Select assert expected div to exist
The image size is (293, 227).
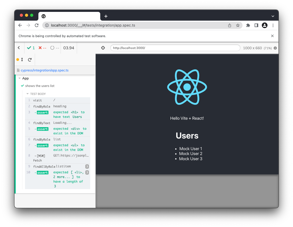(x=57, y=131)
